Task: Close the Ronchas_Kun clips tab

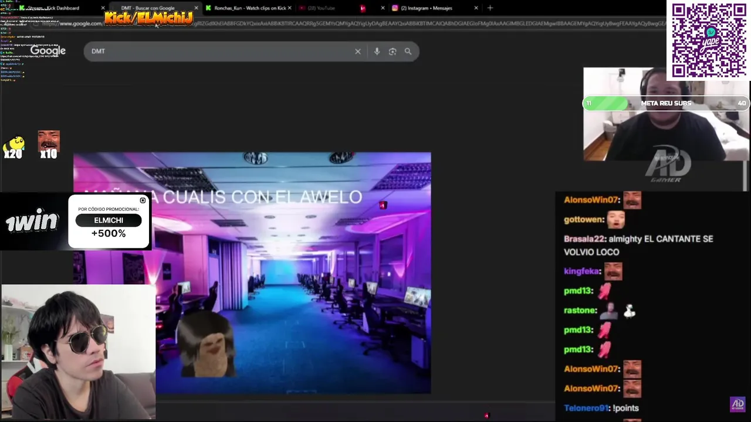Action: click(x=290, y=8)
